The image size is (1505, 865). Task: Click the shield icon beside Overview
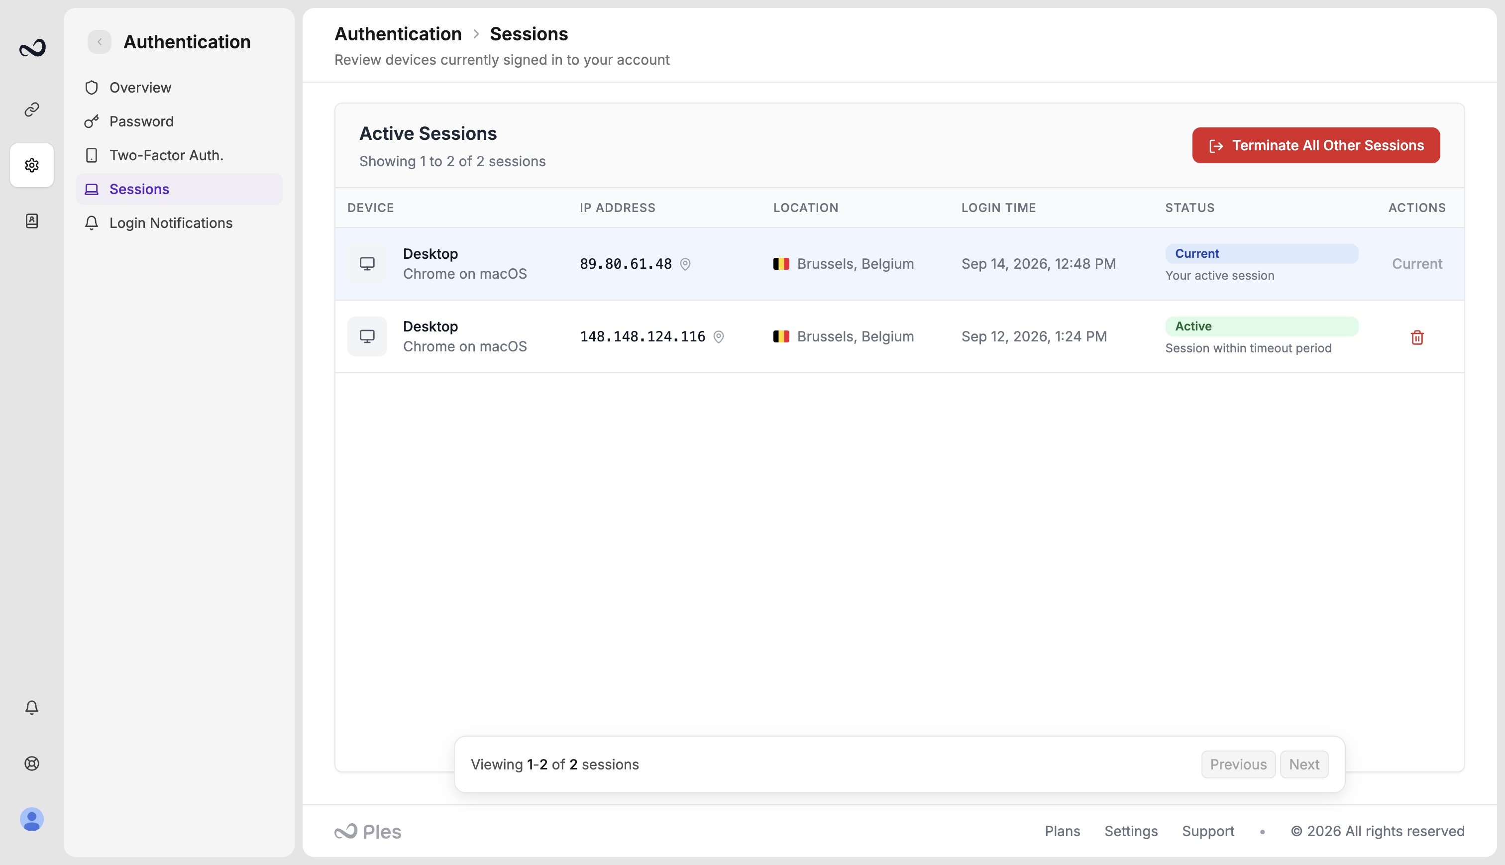pyautogui.click(x=92, y=87)
